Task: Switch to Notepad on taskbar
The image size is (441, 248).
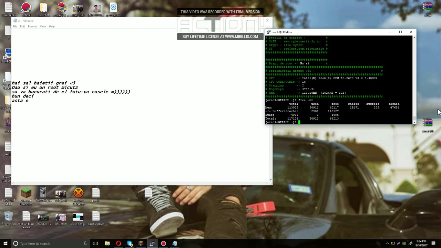Action: (x=175, y=244)
